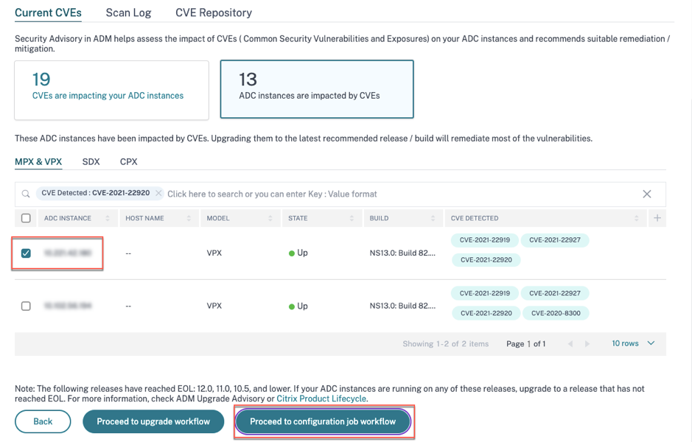Click the Up state in second row
Screen dimensions: 692x442
click(x=298, y=306)
